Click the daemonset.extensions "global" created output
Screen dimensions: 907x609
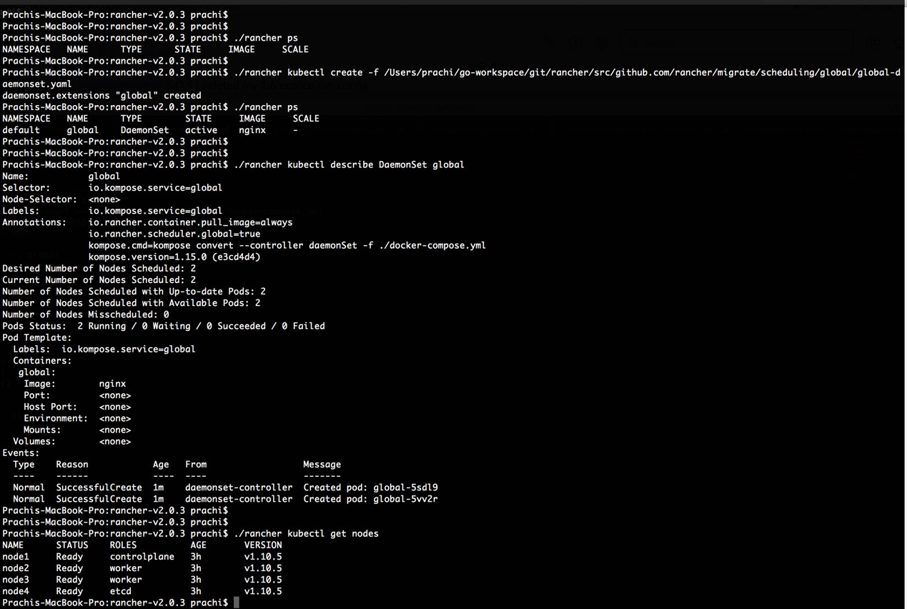[101, 95]
